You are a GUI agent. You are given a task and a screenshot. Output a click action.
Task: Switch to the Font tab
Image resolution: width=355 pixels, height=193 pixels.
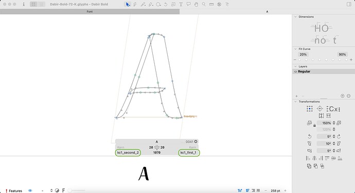click(90, 11)
